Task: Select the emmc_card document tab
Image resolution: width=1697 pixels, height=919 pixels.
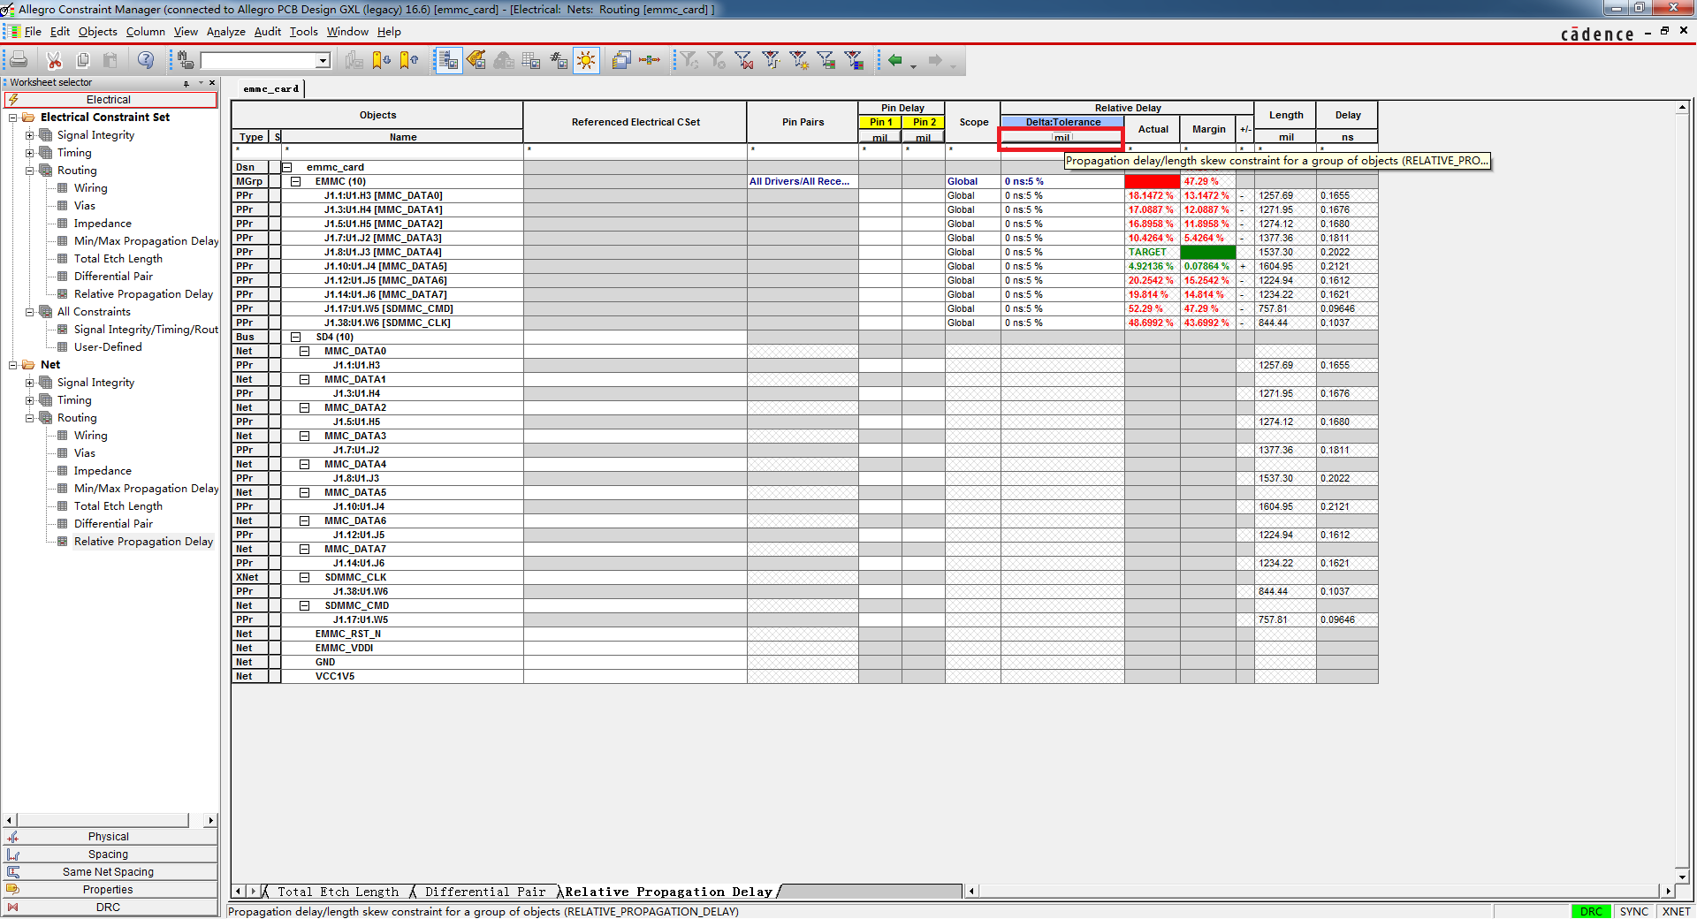Action: (x=270, y=88)
